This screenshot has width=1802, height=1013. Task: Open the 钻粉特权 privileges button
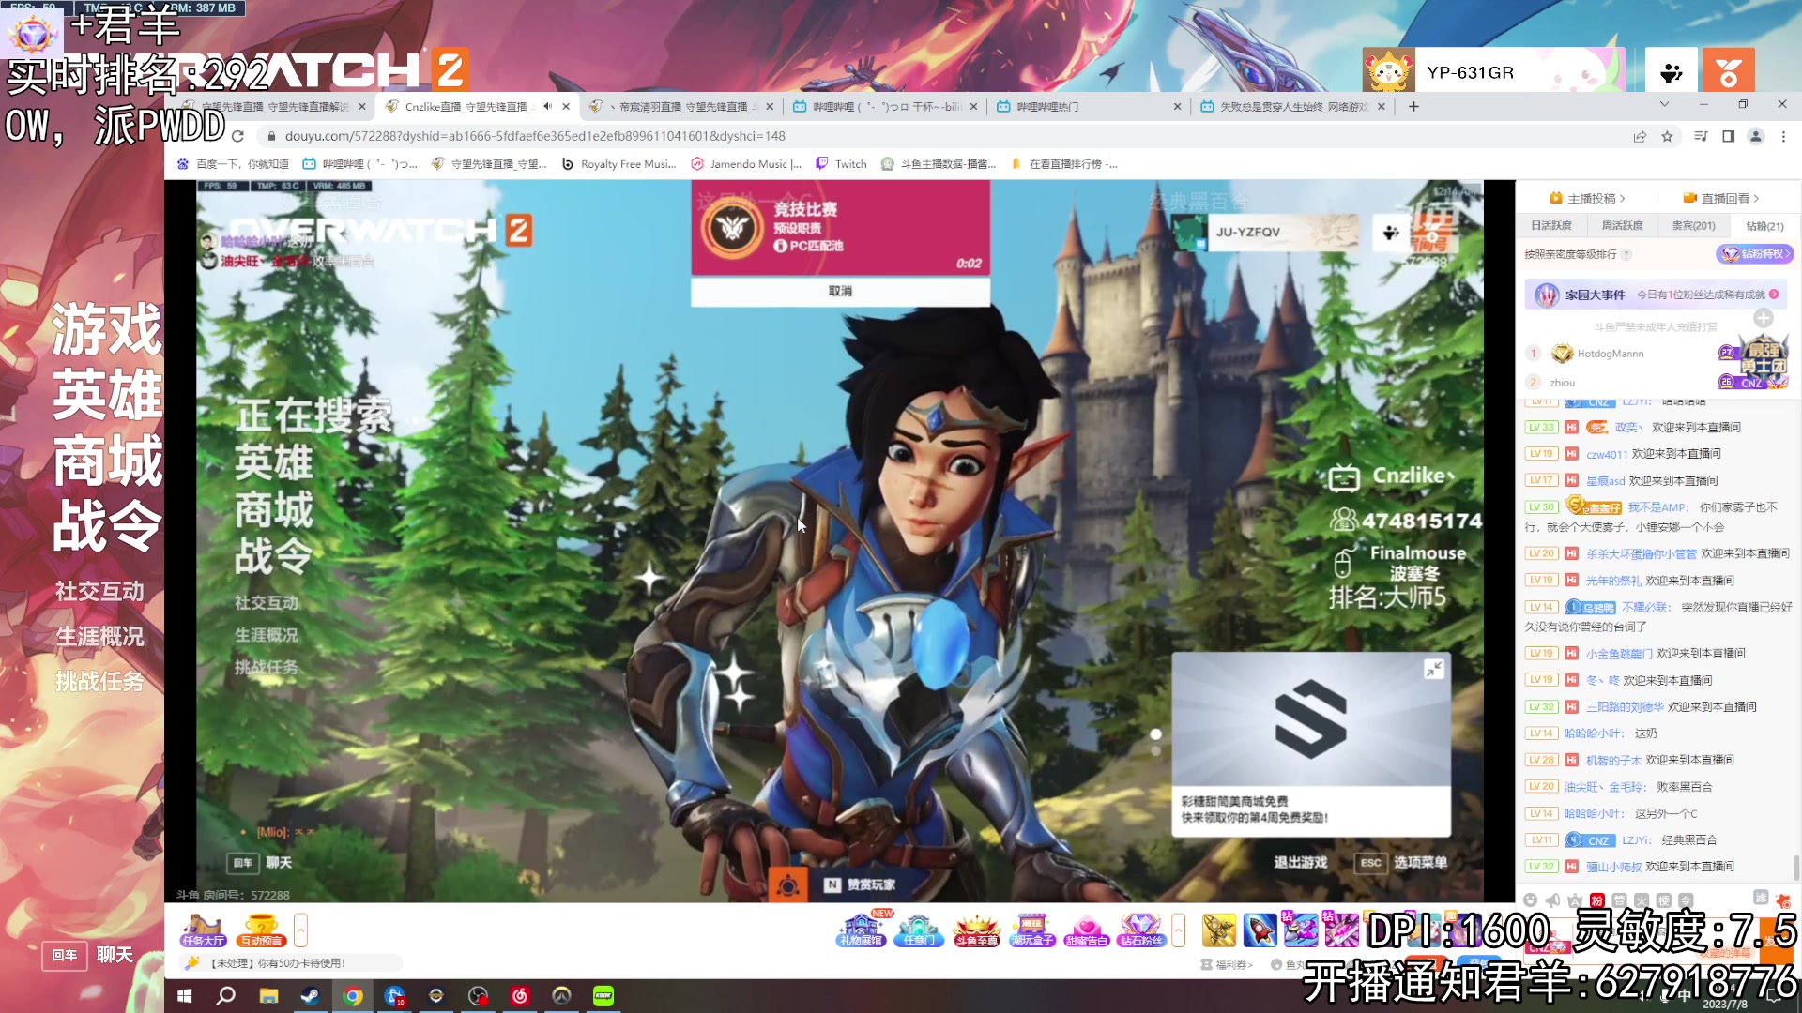pos(1754,253)
